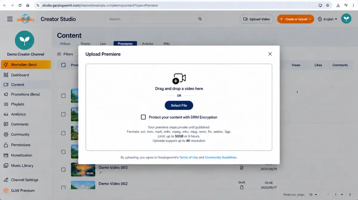Switch to the Wiki tab
Screen dimensions: 358x200
pos(166,44)
